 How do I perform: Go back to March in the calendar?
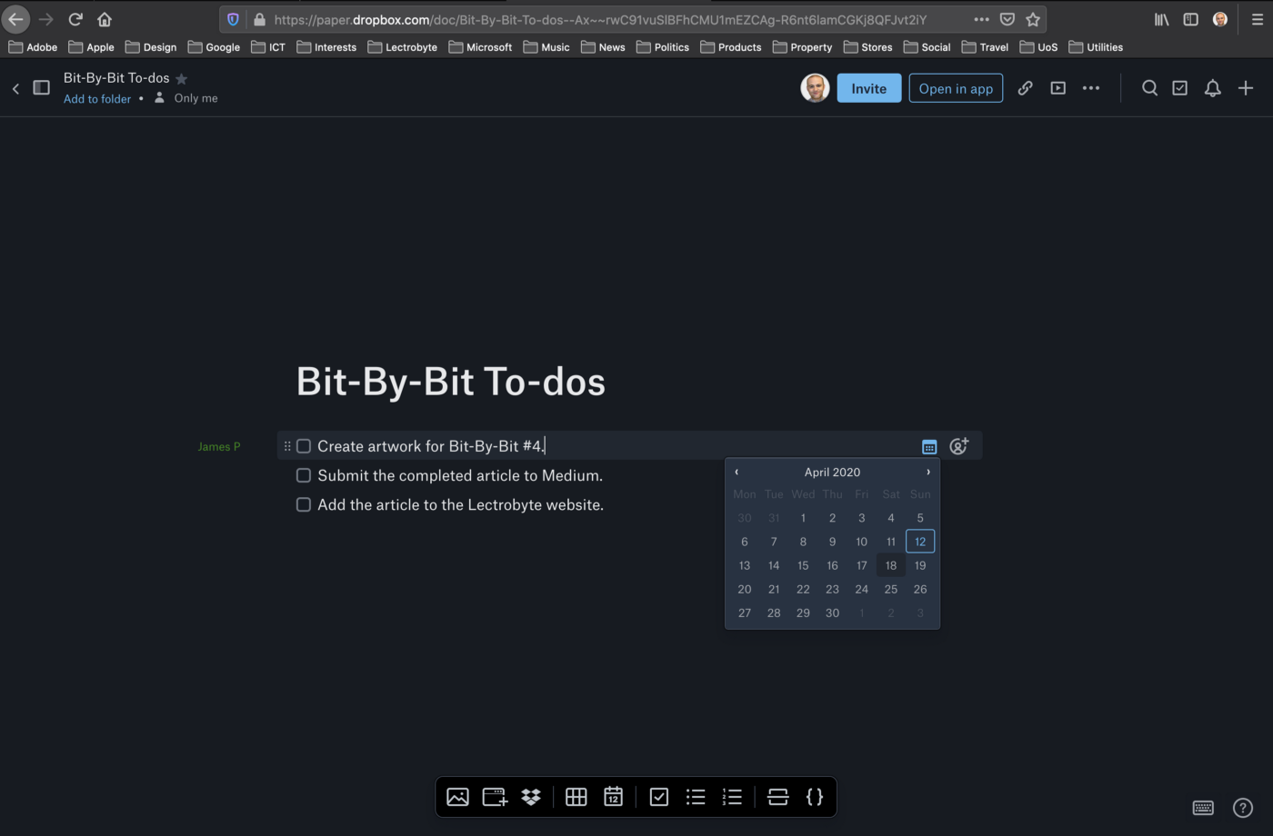737,472
